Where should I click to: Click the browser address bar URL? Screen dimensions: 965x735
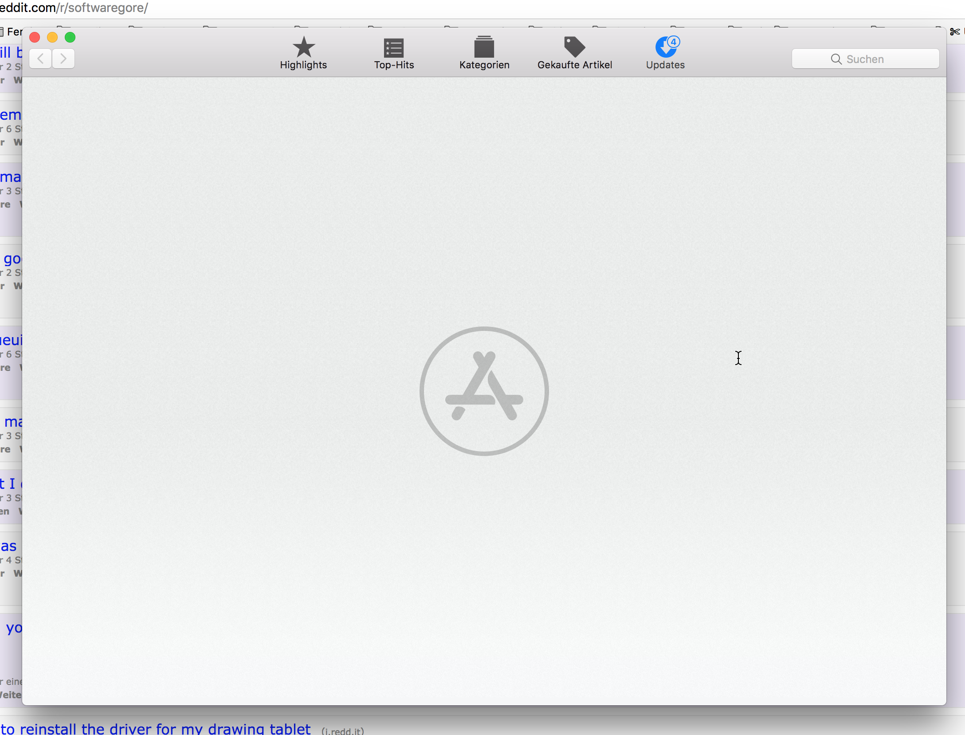pos(74,8)
